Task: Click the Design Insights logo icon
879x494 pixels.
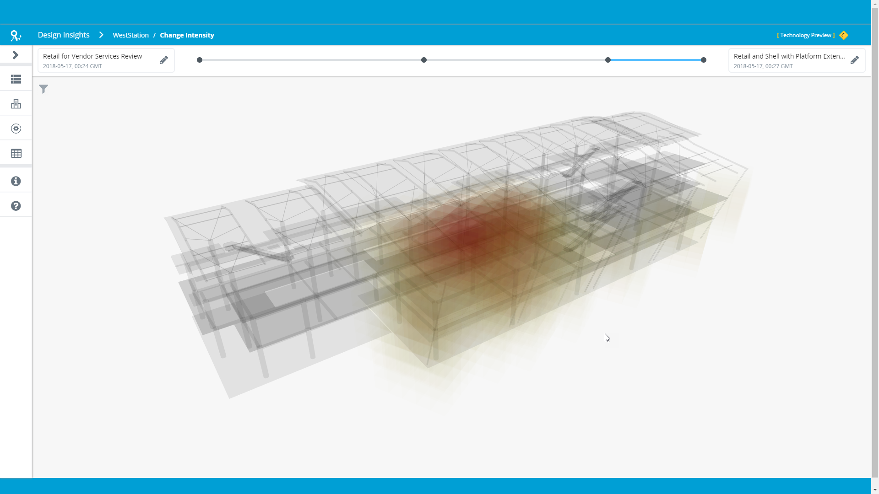Action: click(x=16, y=35)
